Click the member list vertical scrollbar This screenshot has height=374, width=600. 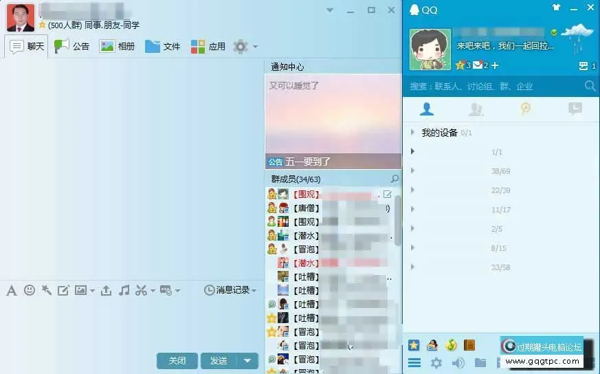(397, 220)
